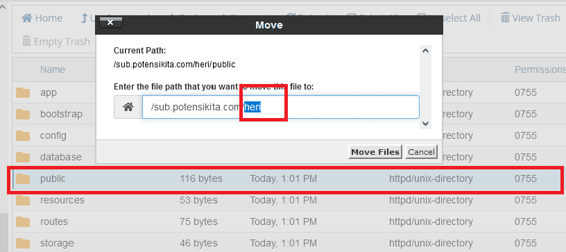The height and width of the screenshot is (252, 566).
Task: Click the modified time in the public row
Action: [284, 178]
